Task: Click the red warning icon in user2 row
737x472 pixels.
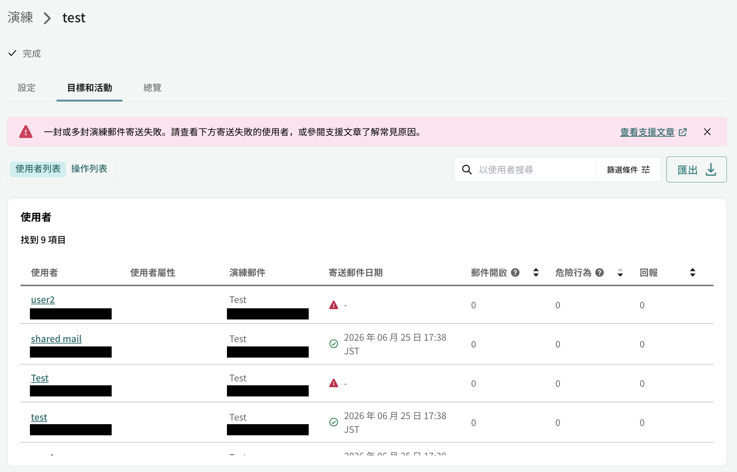Action: pyautogui.click(x=334, y=305)
